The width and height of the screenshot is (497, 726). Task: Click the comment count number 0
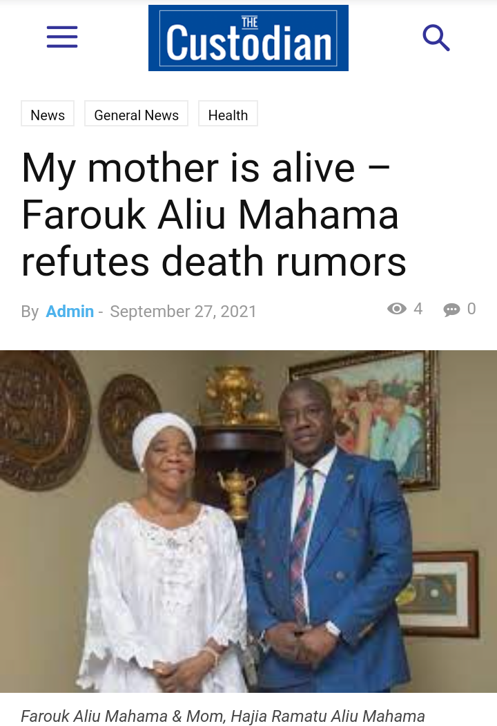471,309
